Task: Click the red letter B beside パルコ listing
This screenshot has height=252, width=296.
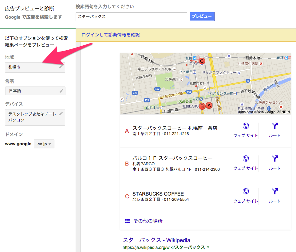Action: point(127,164)
